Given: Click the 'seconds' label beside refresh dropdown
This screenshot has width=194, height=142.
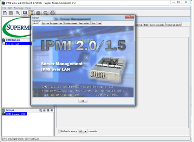Looking at the screenshot, I should click(x=92, y=131).
